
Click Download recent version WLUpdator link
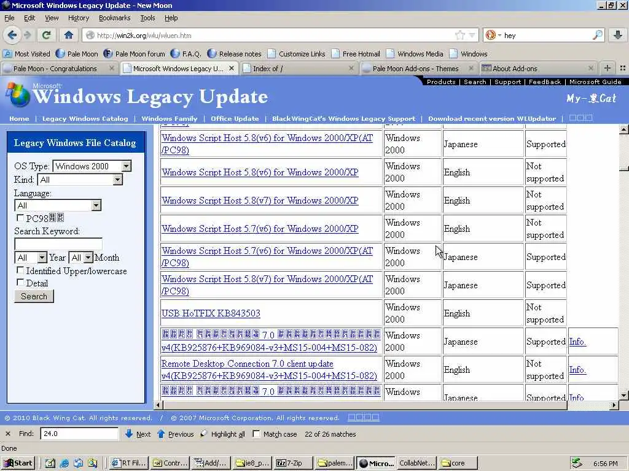click(492, 118)
